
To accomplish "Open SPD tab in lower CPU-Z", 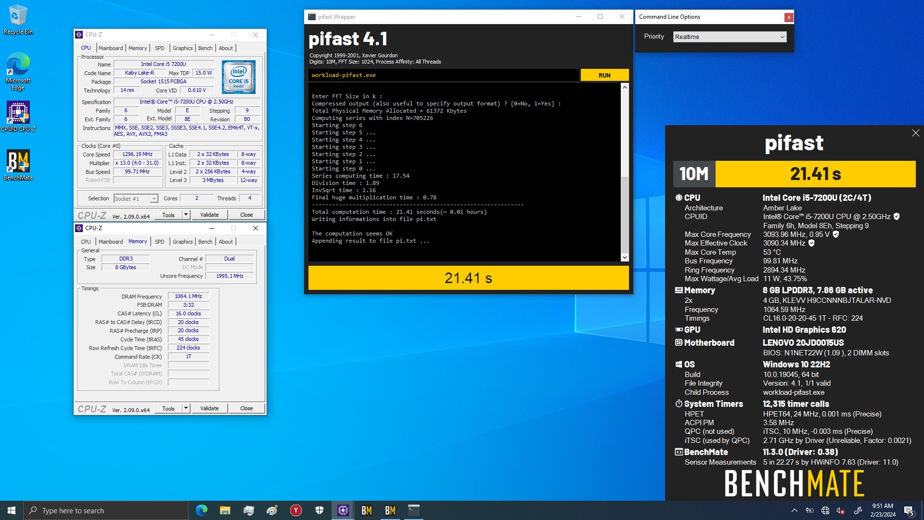I will pos(160,242).
